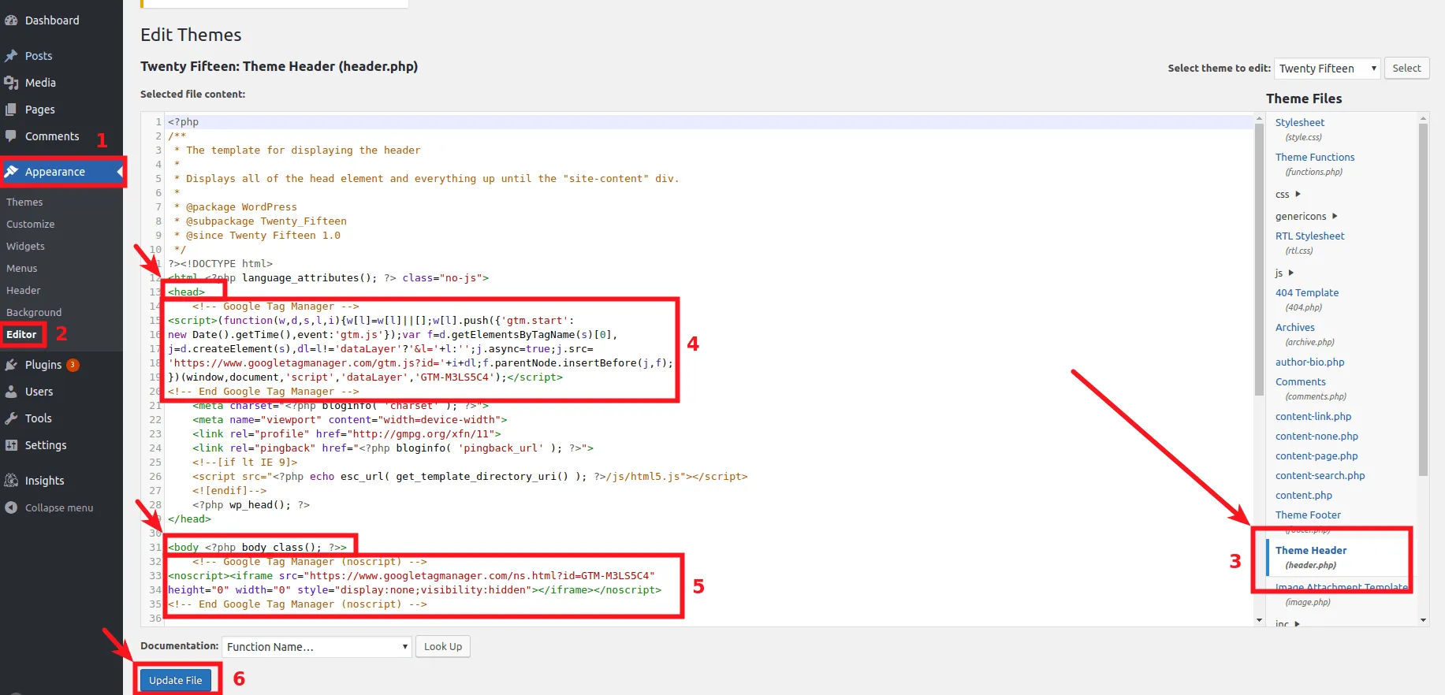Viewport: 1445px width, 695px height.
Task: Open content-page.php file
Action: [x=1317, y=456]
